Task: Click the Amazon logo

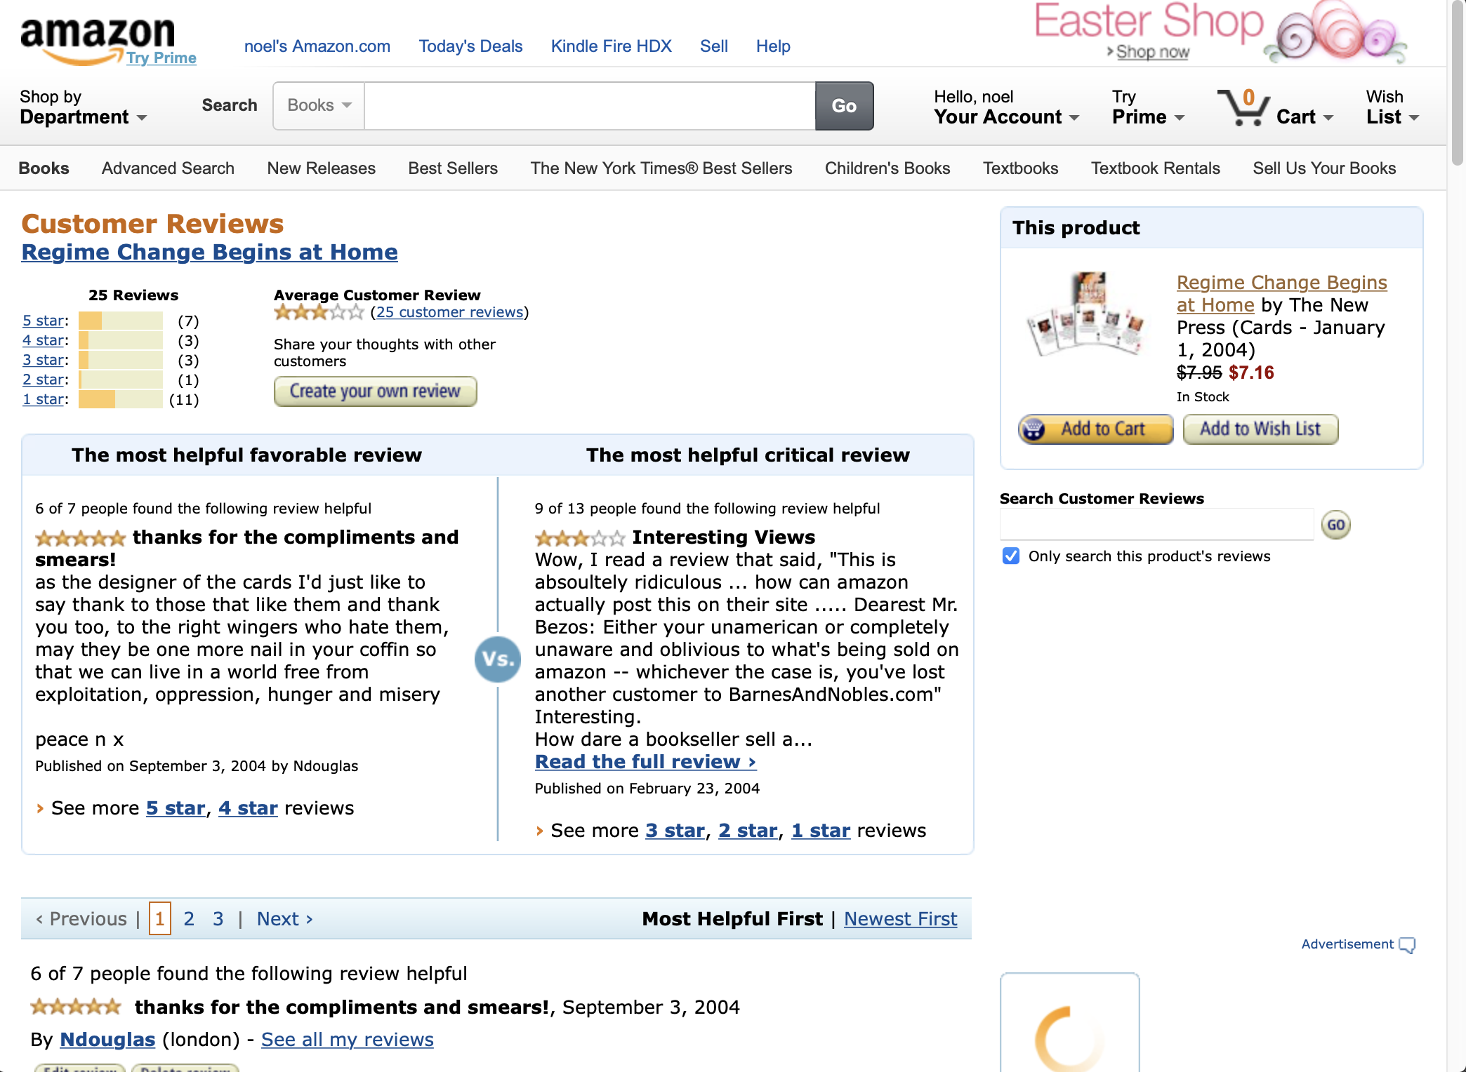Action: tap(97, 32)
